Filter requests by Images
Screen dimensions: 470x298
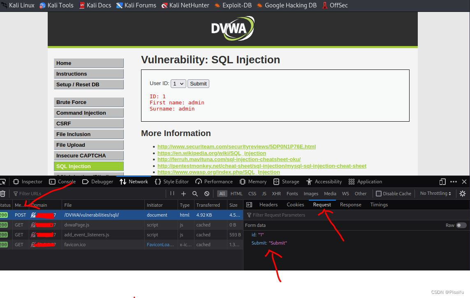tap(311, 194)
